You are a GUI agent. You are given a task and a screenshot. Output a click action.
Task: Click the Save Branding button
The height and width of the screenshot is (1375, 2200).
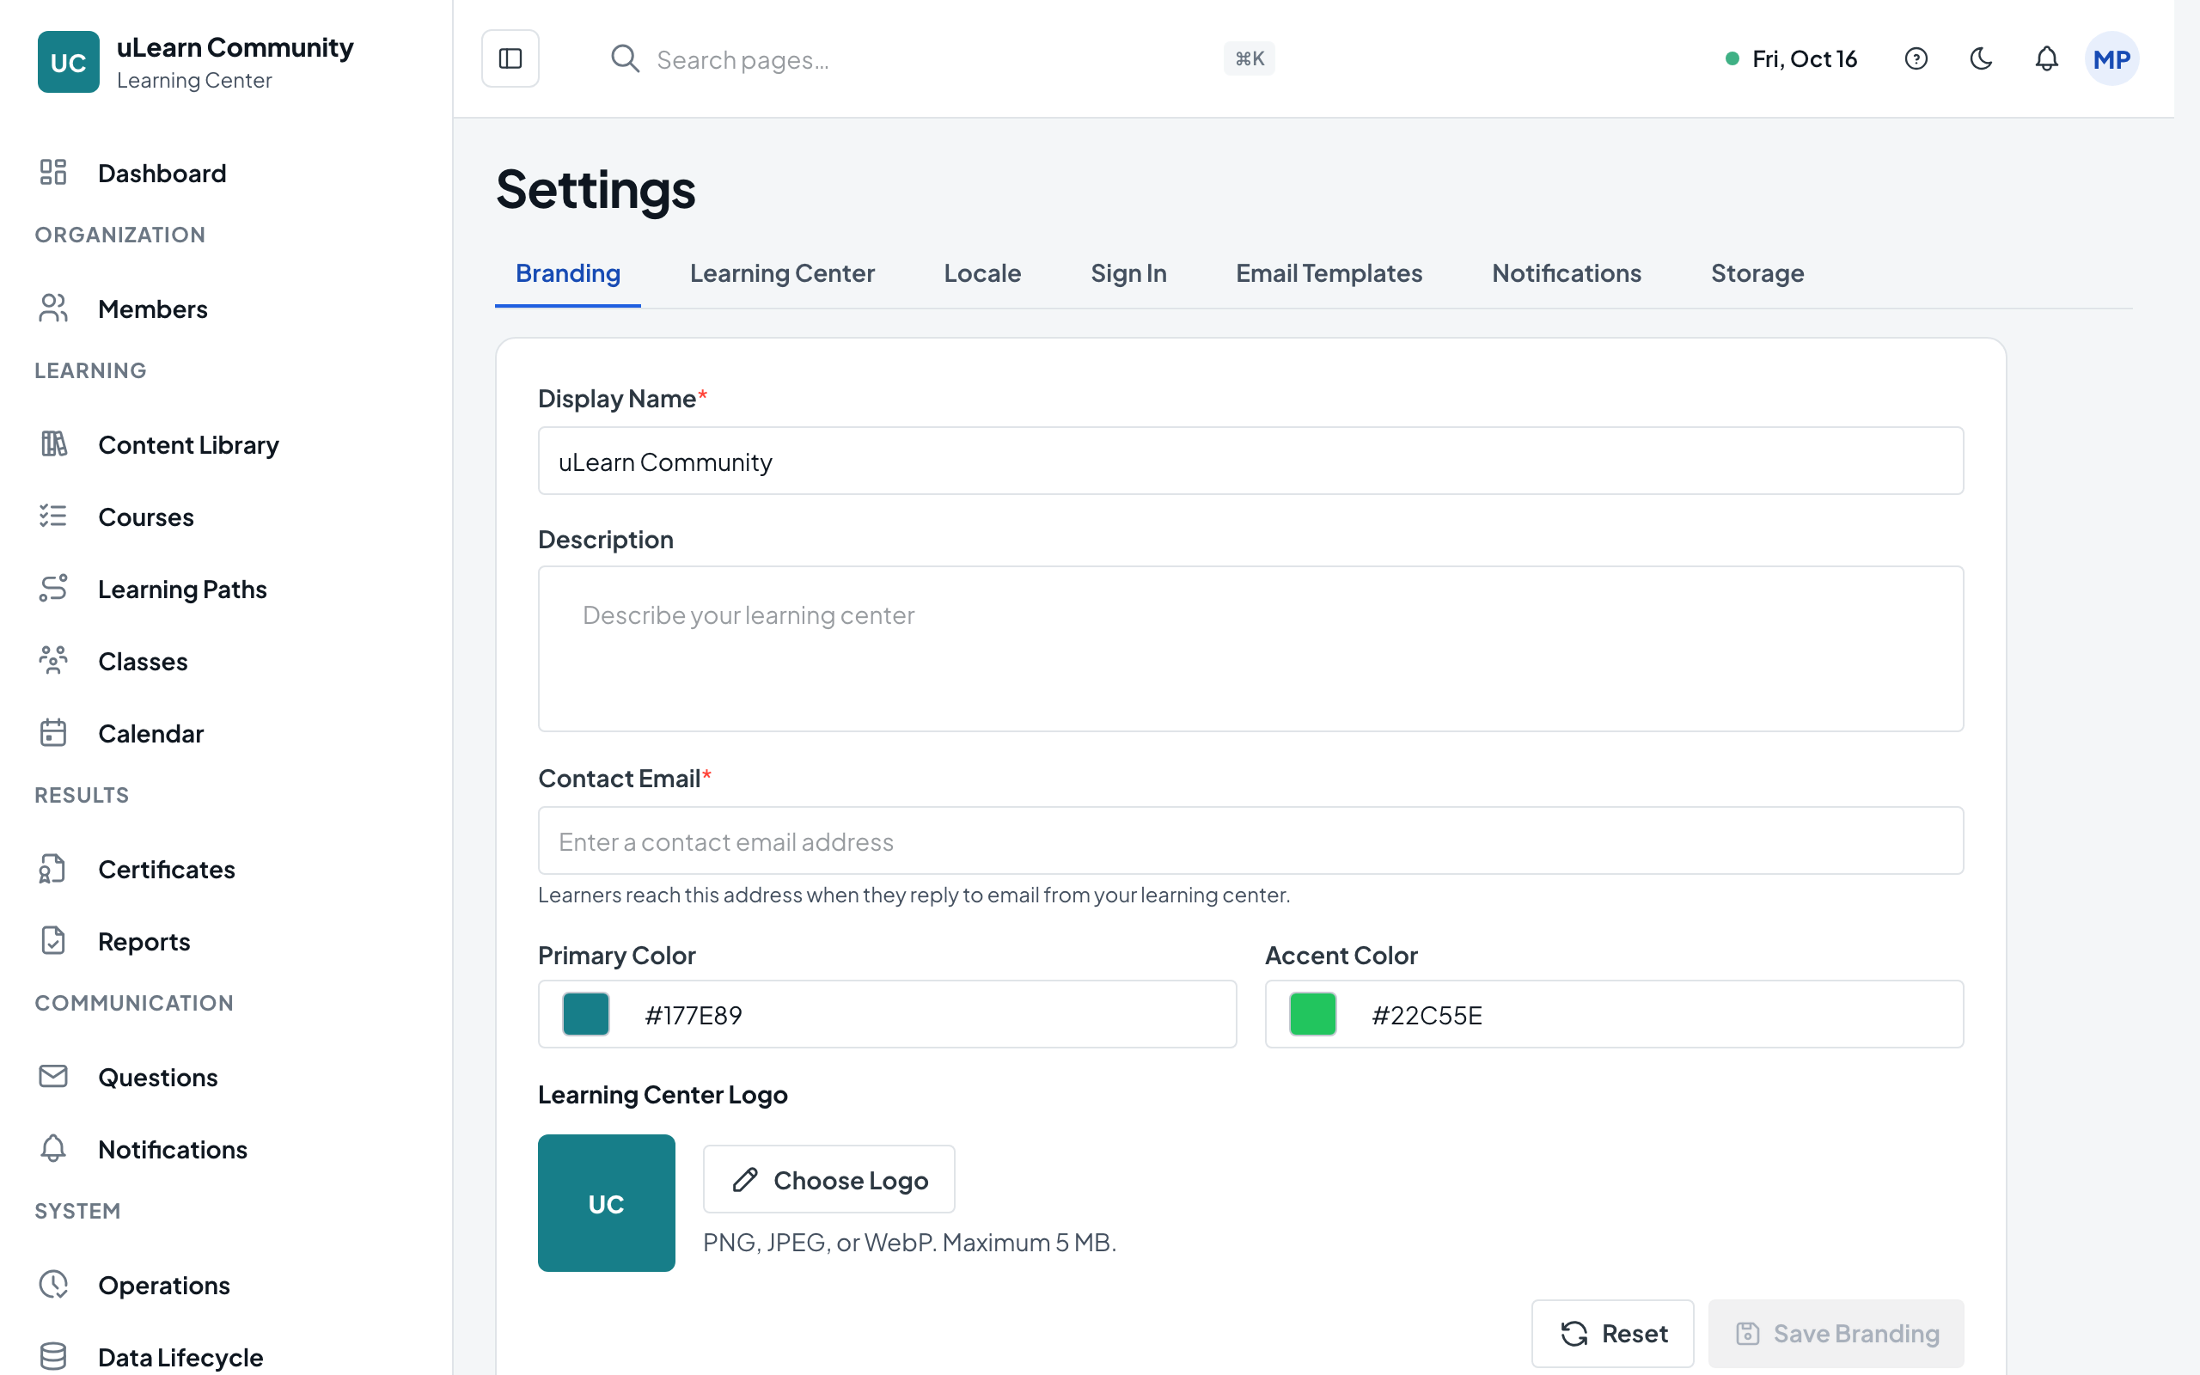point(1836,1333)
